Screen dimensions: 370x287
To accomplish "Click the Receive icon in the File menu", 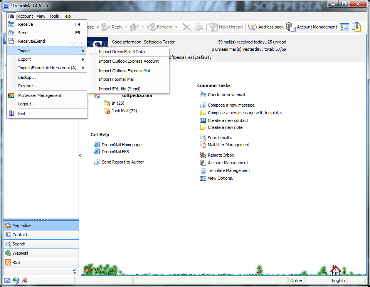I will [x=11, y=24].
